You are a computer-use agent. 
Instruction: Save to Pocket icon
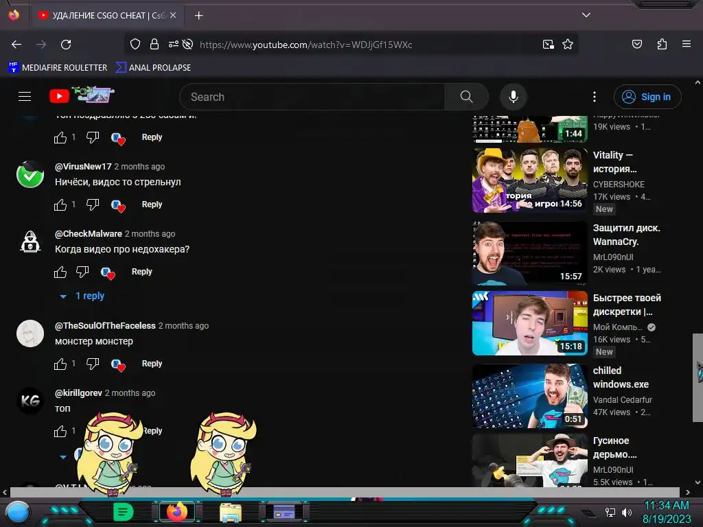click(636, 44)
